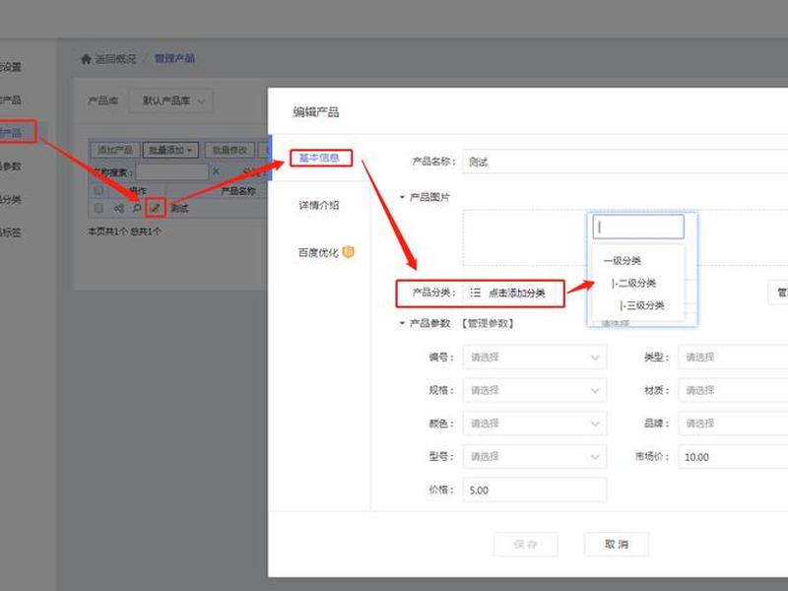Click 点击添加分类 to add category
This screenshot has height=591, width=788.
(x=516, y=293)
